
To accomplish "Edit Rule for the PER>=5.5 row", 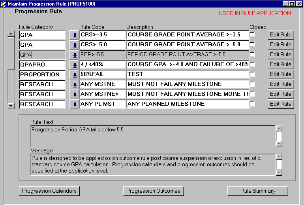I will (x=280, y=55).
